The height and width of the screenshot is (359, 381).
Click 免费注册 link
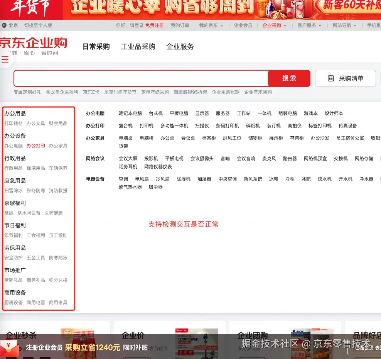(154, 25)
